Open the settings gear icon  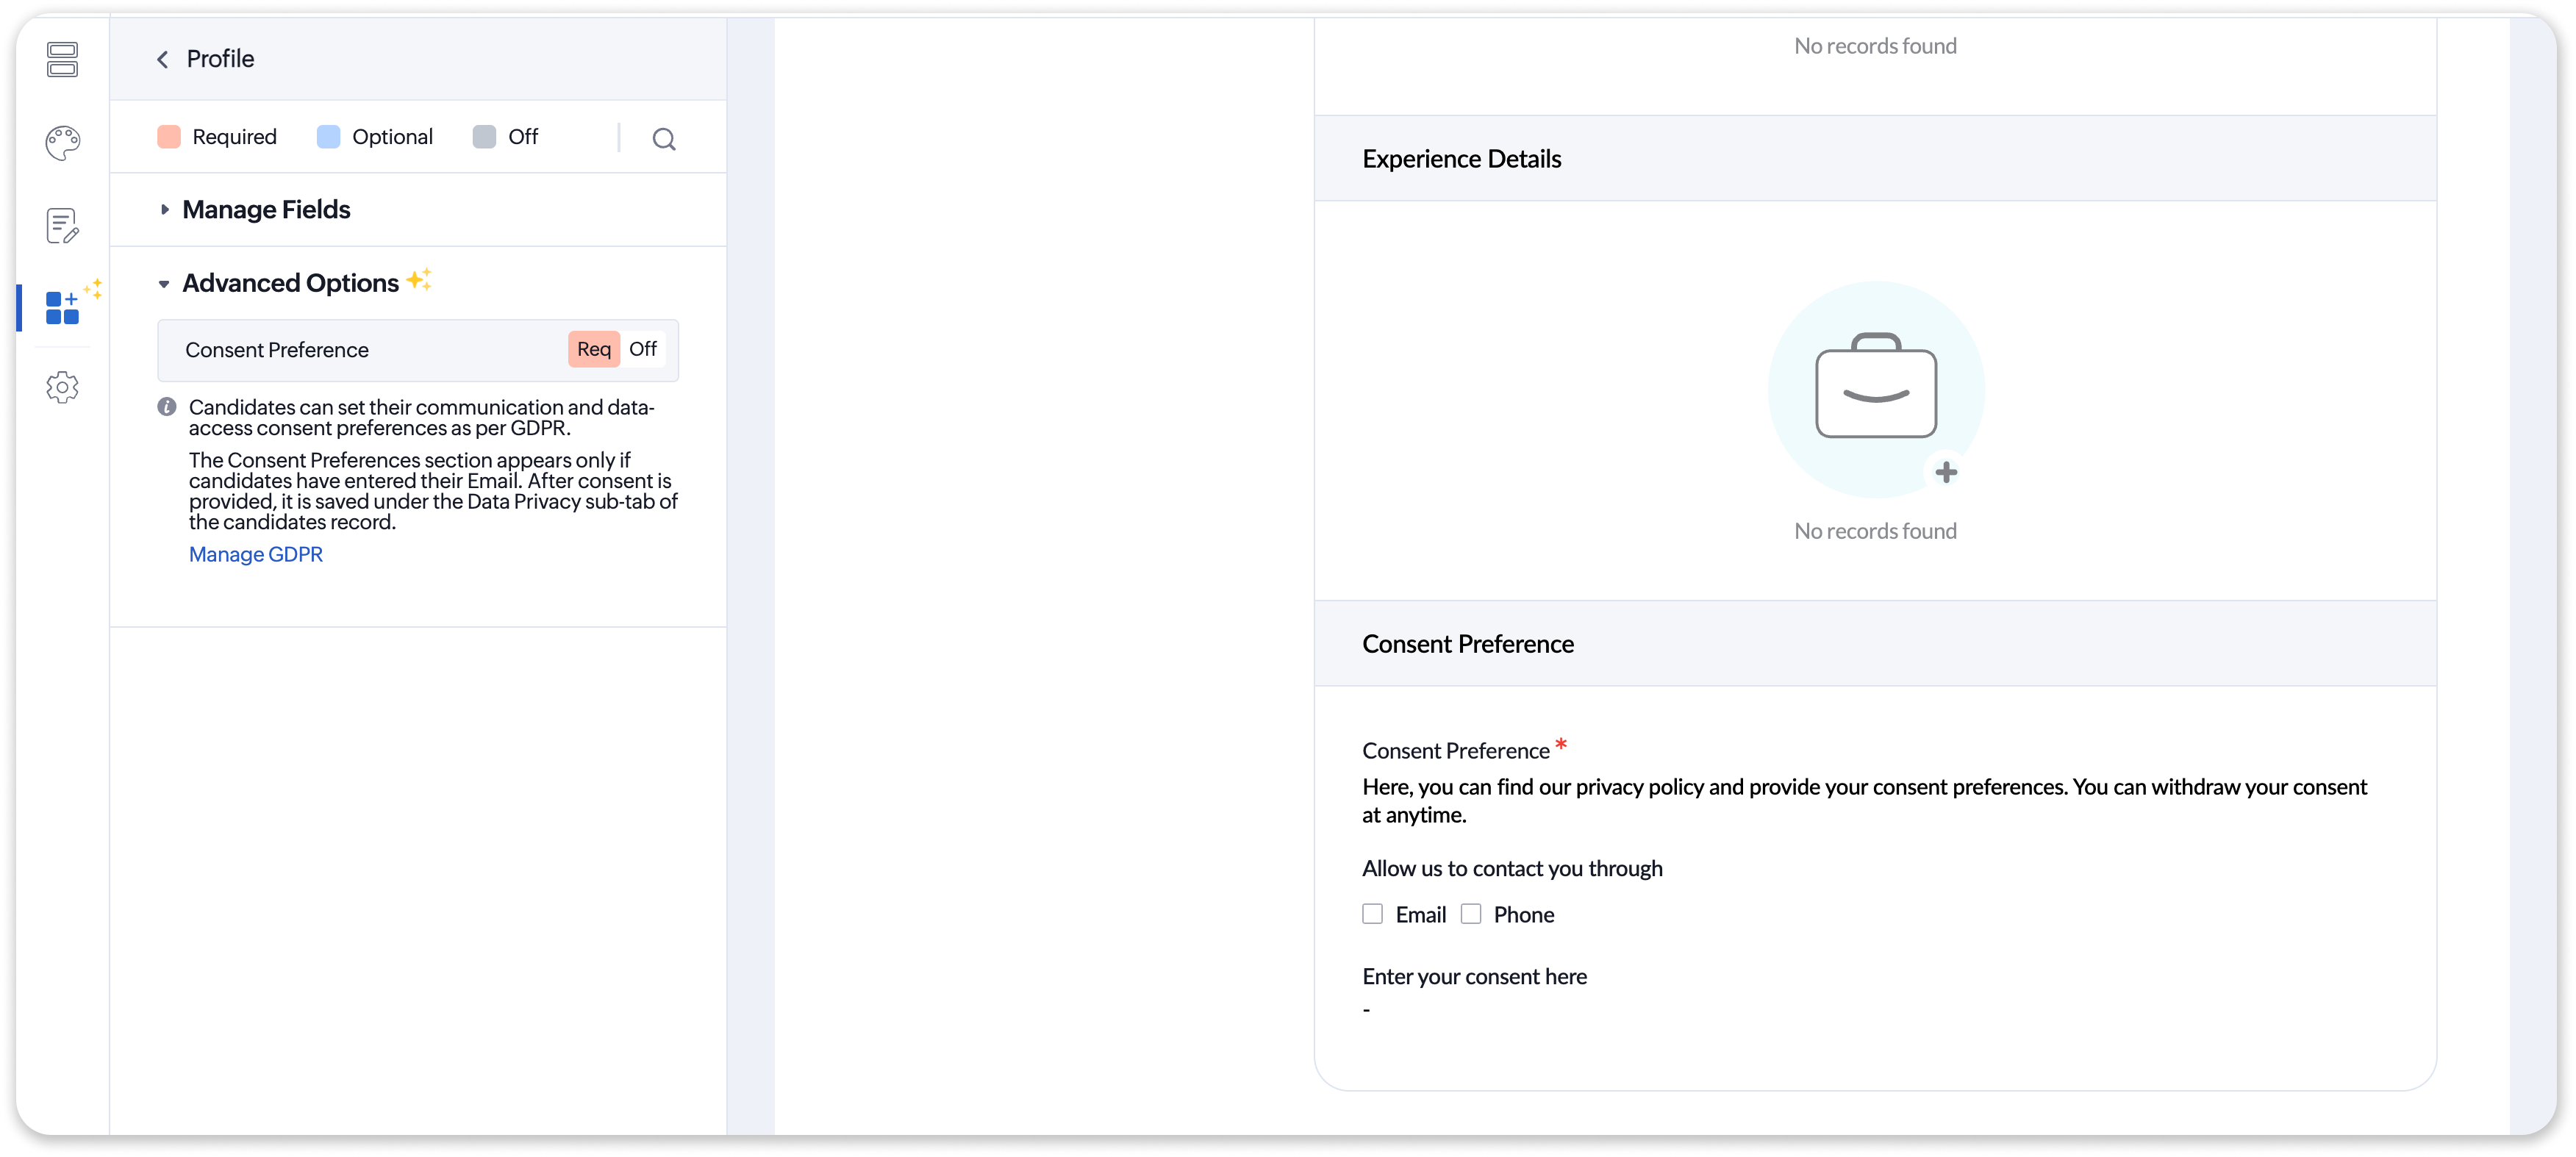[62, 387]
